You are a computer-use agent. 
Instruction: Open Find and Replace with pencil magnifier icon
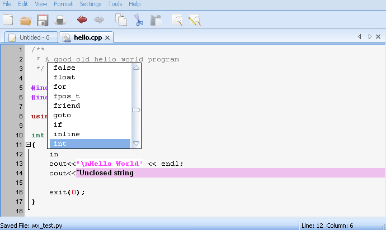coord(195,21)
